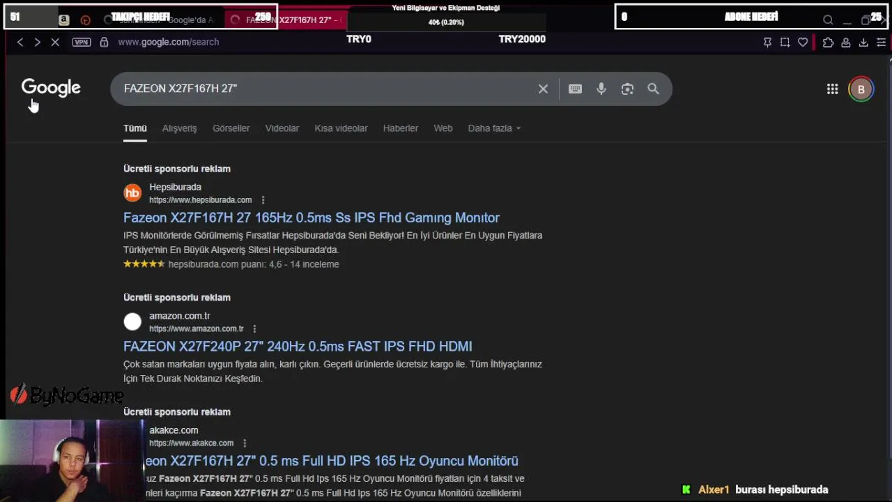This screenshot has width=892, height=502.
Task: Open the browser profile account icon
Action: pyautogui.click(x=845, y=43)
